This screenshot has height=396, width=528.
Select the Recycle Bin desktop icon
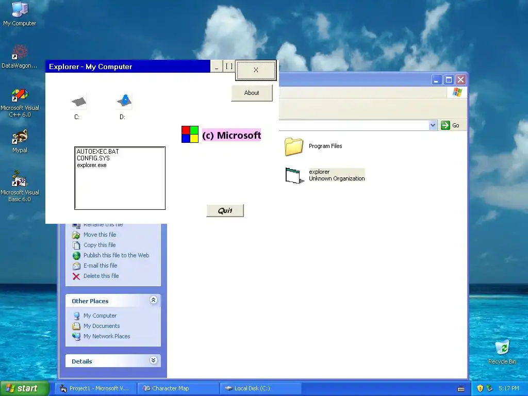coord(502,352)
